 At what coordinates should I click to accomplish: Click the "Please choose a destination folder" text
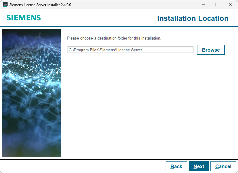(x=114, y=38)
